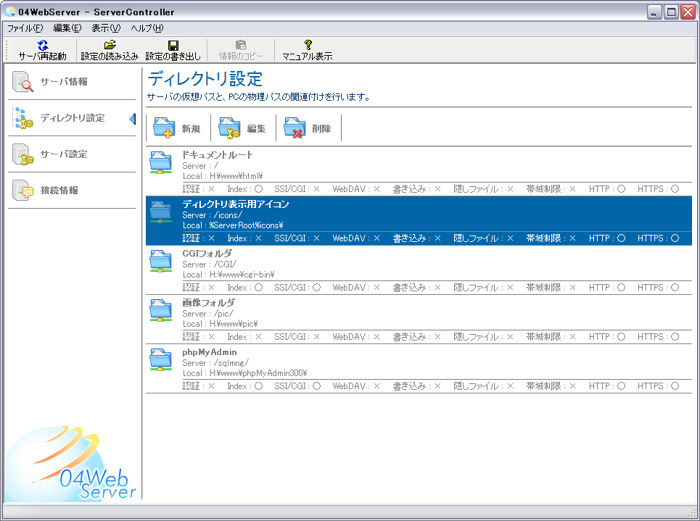Open the ヘルプ(H) menu
700x521 pixels.
click(x=147, y=28)
